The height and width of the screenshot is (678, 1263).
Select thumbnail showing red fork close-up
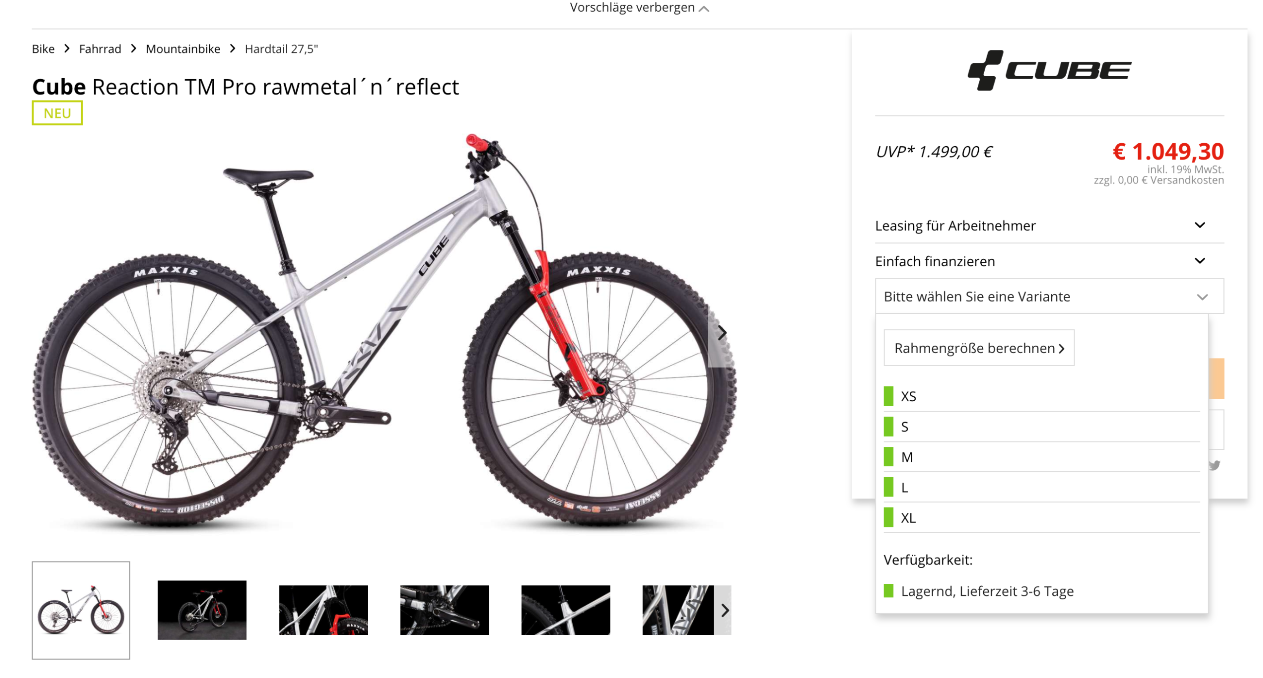click(x=323, y=610)
